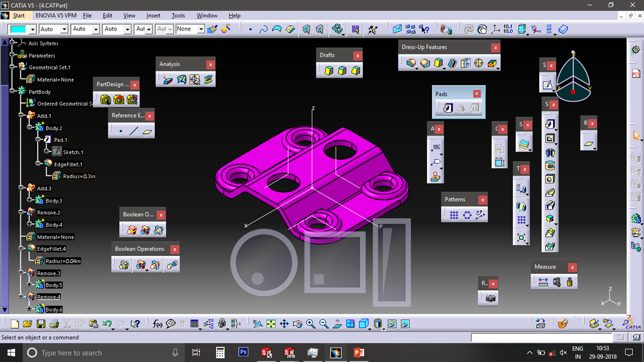644x362 pixels.
Task: Click the Point icon in Reference Elements
Action: click(x=121, y=132)
